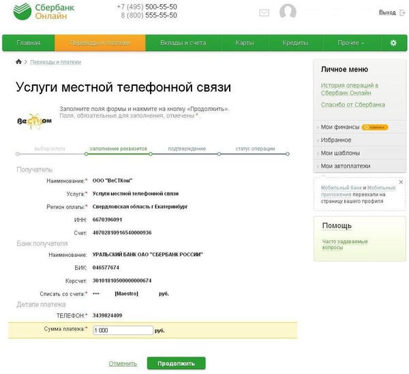Click Свердловская область г Екатеринбург value

click(140, 206)
